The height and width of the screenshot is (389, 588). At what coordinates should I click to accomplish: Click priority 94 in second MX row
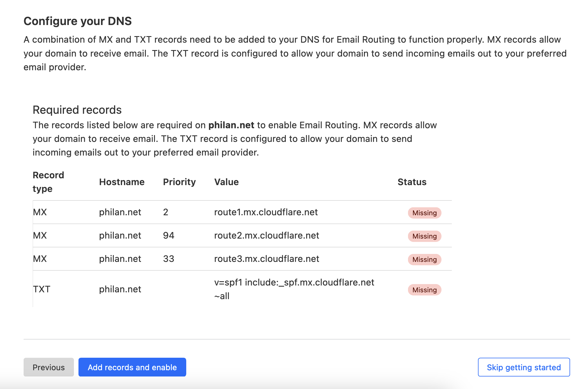[x=168, y=235]
